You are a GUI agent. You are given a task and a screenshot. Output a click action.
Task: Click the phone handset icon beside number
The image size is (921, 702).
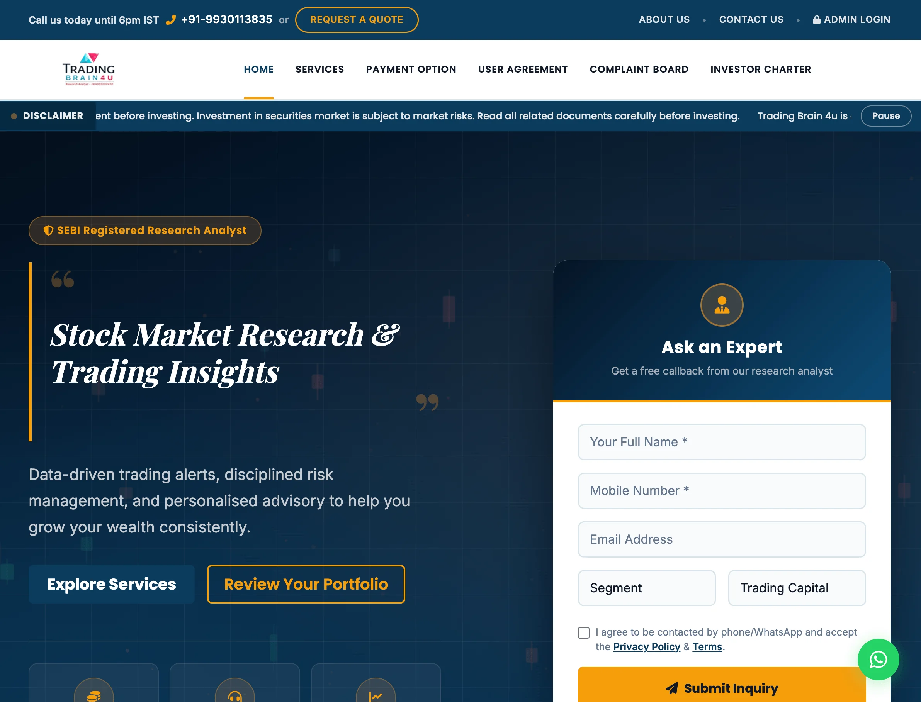click(171, 20)
